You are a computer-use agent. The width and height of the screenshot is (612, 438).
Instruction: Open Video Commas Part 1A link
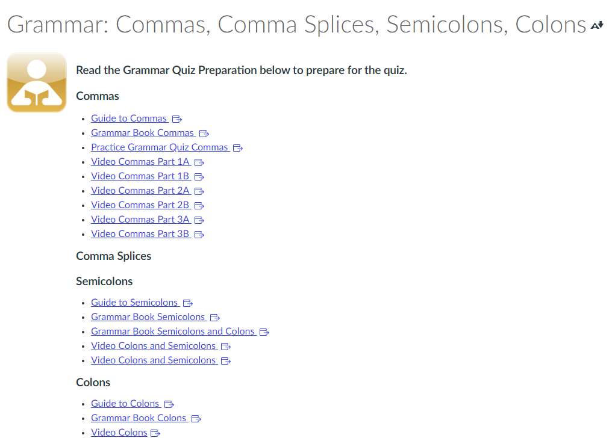tap(140, 161)
